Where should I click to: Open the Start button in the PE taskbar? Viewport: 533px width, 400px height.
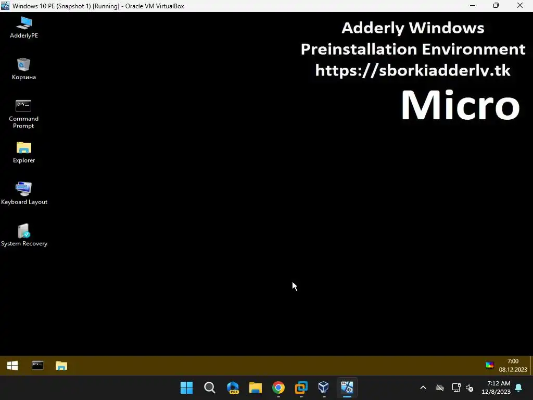[12, 366]
